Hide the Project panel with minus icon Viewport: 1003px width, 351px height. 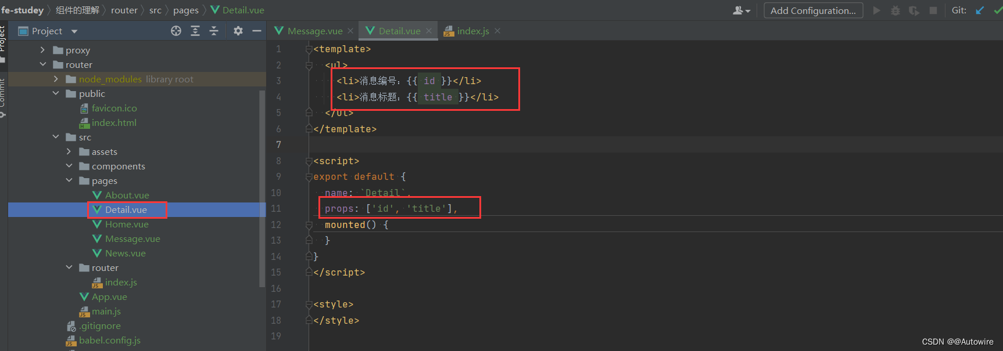(x=257, y=31)
